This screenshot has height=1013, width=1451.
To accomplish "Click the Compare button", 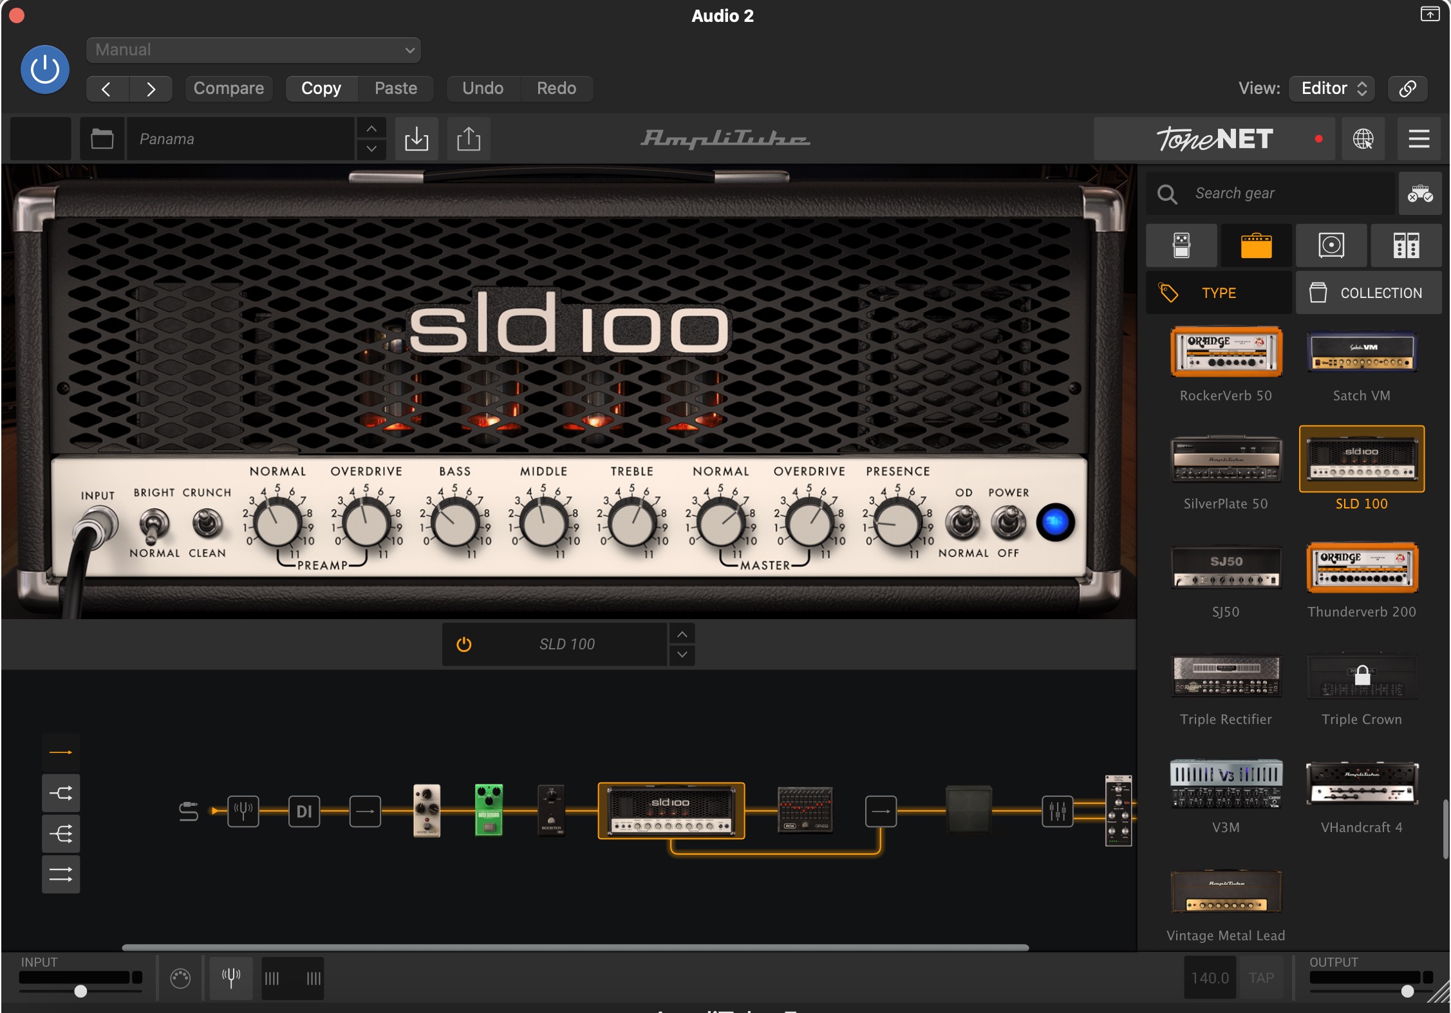I will (229, 88).
